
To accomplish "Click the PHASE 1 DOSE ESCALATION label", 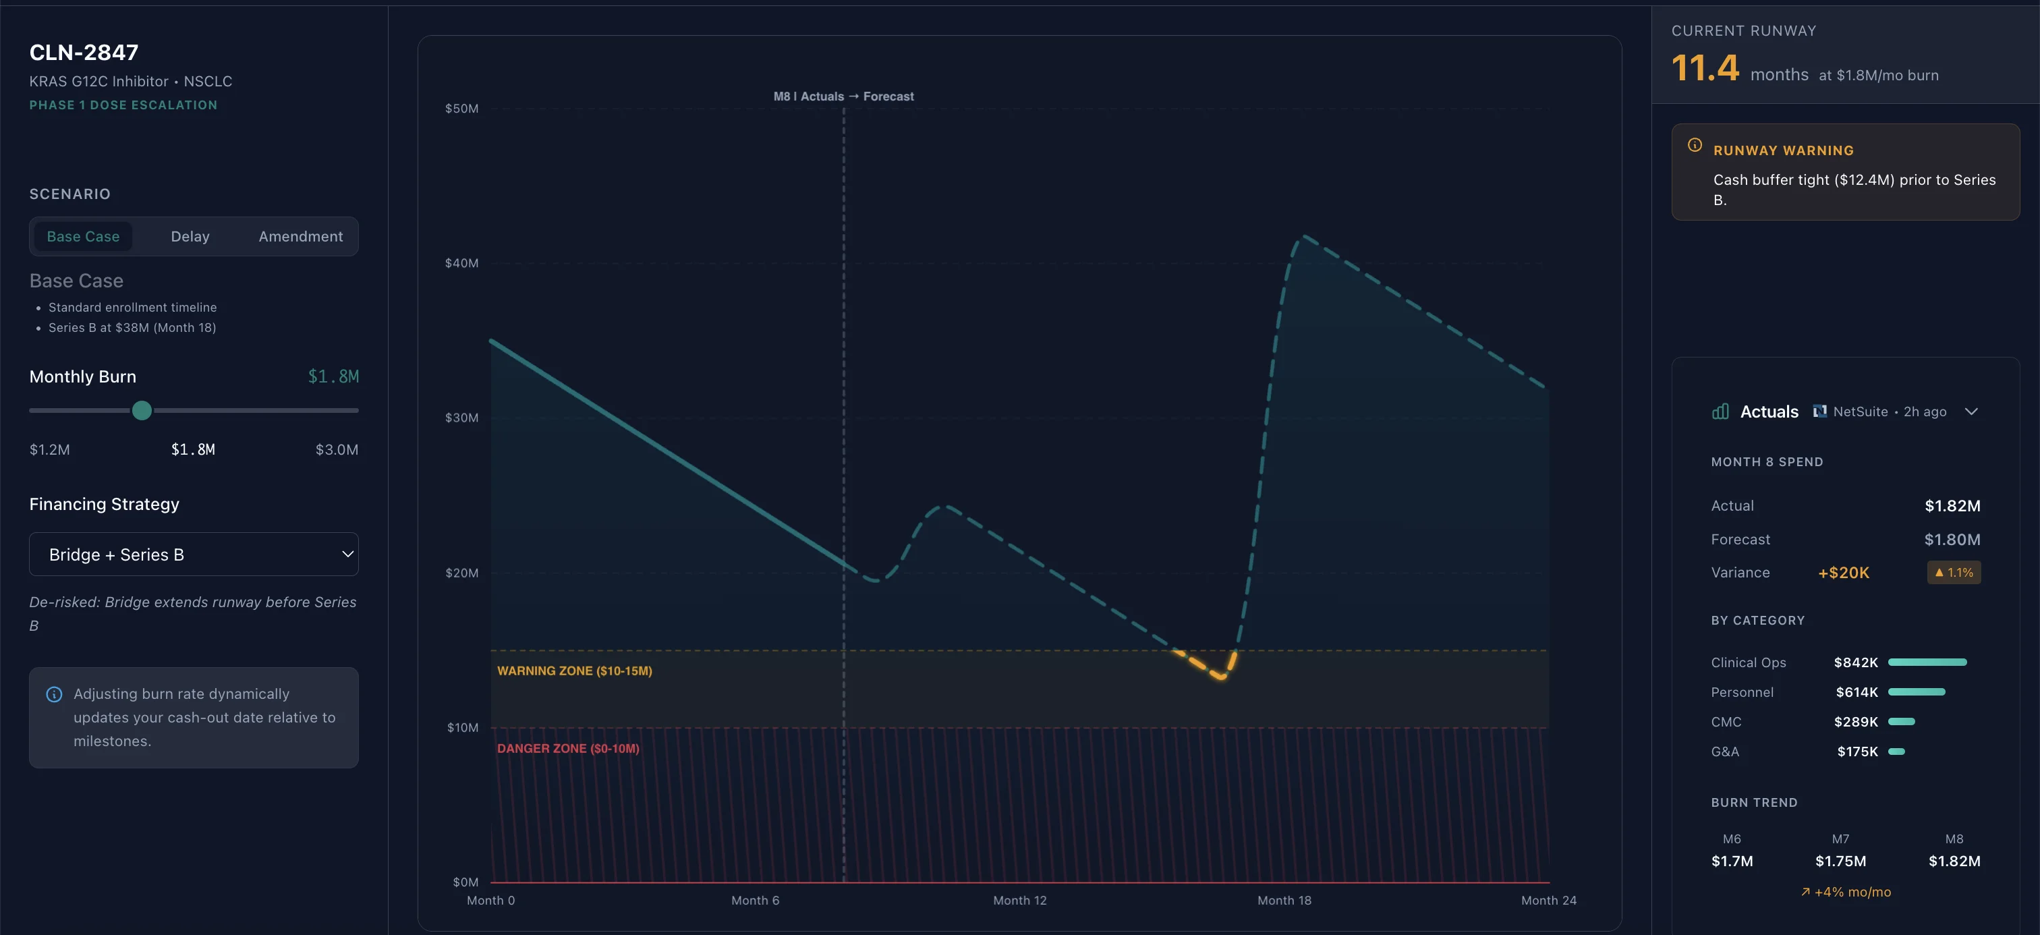I will click(123, 104).
